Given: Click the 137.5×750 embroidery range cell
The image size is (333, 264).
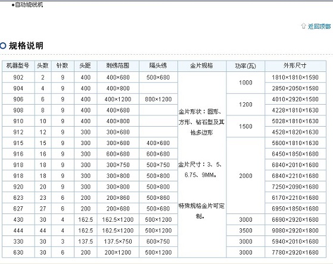Looking at the screenshot, I should tap(118, 241).
